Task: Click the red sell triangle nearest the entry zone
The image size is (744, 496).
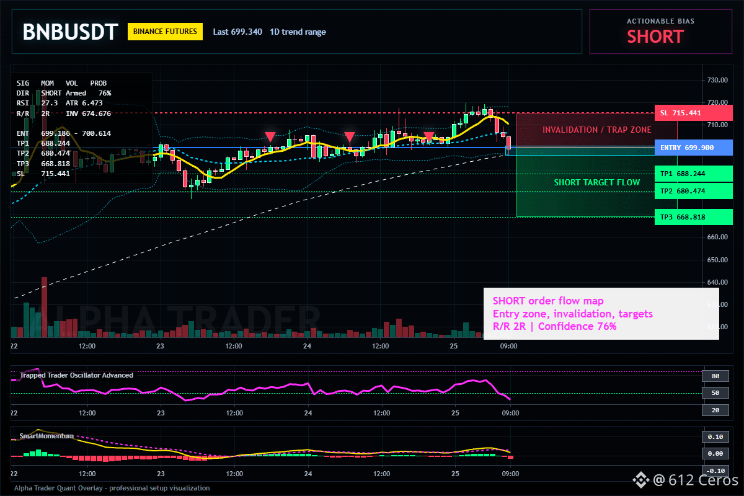Action: (x=429, y=136)
